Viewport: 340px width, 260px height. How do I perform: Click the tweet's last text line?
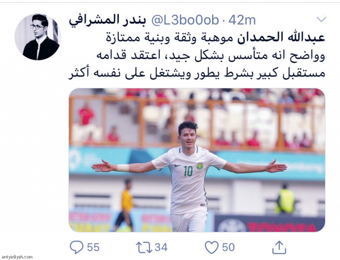click(197, 73)
